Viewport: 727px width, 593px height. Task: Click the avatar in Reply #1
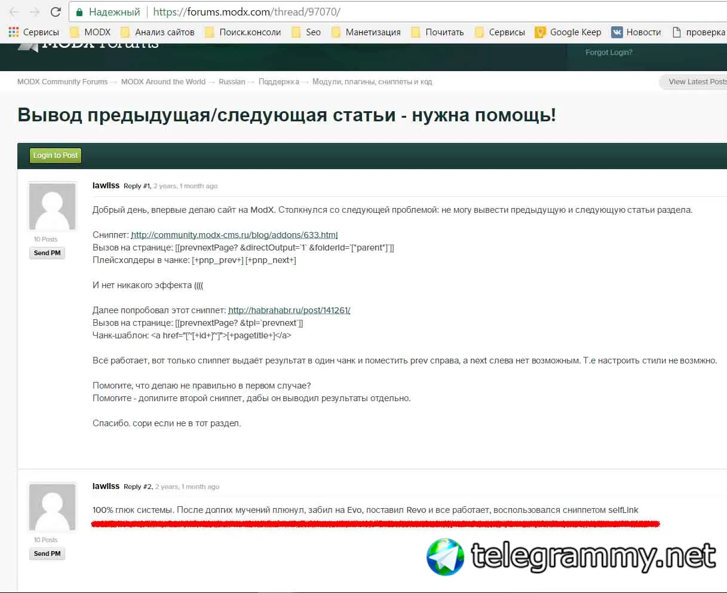tap(53, 206)
